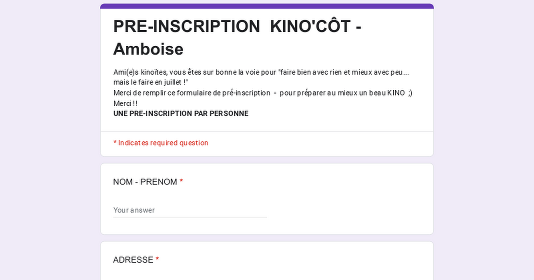534x280 pixels.
Task: Click the red asterisk beside ADRESSE
Action: (157, 260)
